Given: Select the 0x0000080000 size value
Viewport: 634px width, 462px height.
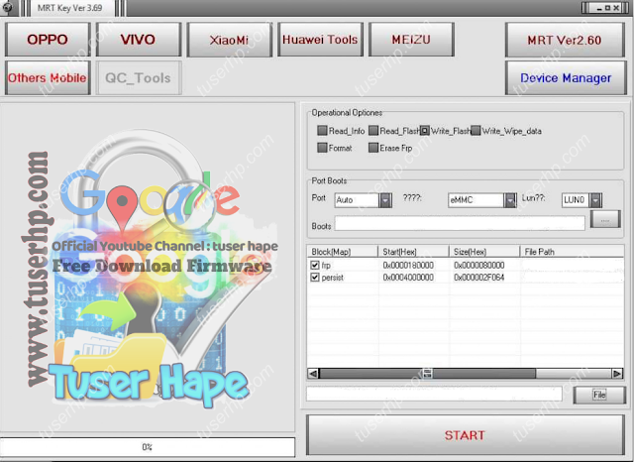Looking at the screenshot, I should coord(479,265).
